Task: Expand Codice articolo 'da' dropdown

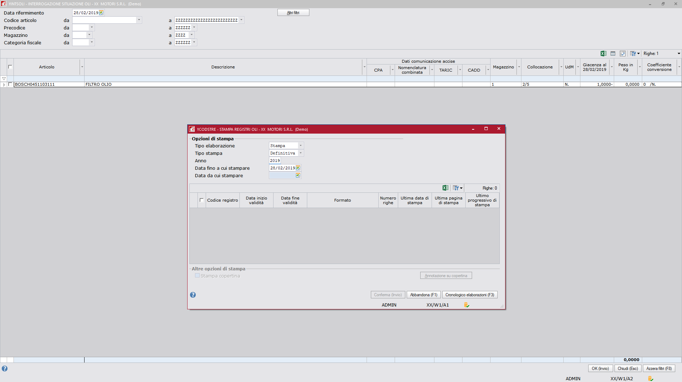Action: 139,20
